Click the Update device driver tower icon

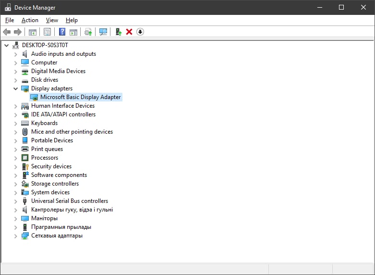[119, 32]
